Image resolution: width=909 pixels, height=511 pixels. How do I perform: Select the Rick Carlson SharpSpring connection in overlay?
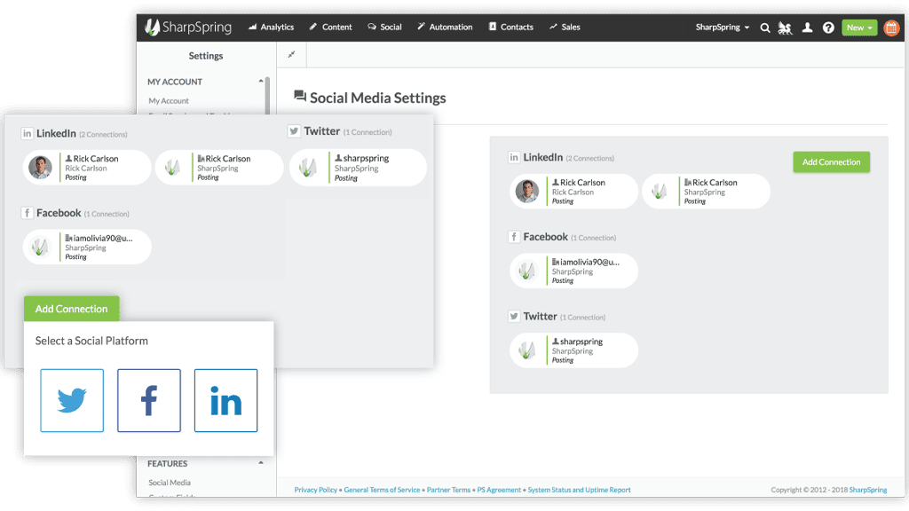(x=219, y=168)
